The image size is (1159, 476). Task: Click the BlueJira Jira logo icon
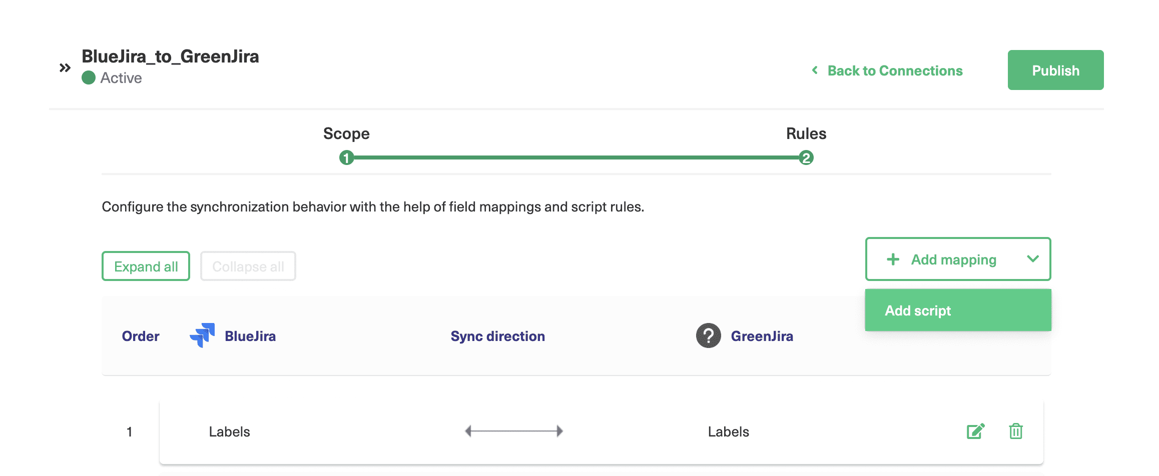tap(202, 335)
